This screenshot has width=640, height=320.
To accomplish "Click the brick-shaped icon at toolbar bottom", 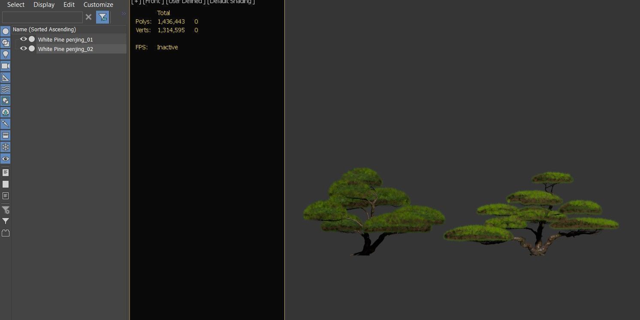I will [6, 233].
